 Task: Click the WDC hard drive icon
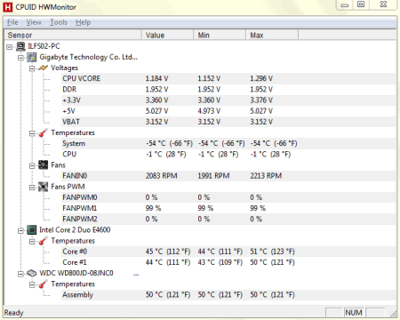pos(32,273)
